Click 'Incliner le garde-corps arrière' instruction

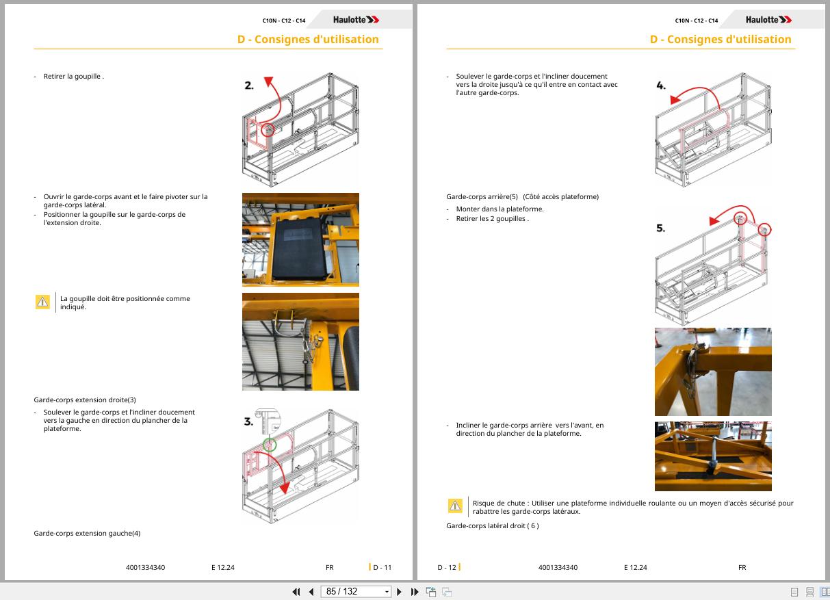click(x=530, y=430)
